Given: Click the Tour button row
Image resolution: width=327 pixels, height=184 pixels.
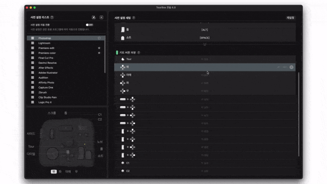Looking at the screenshot, I should tap(205, 59).
